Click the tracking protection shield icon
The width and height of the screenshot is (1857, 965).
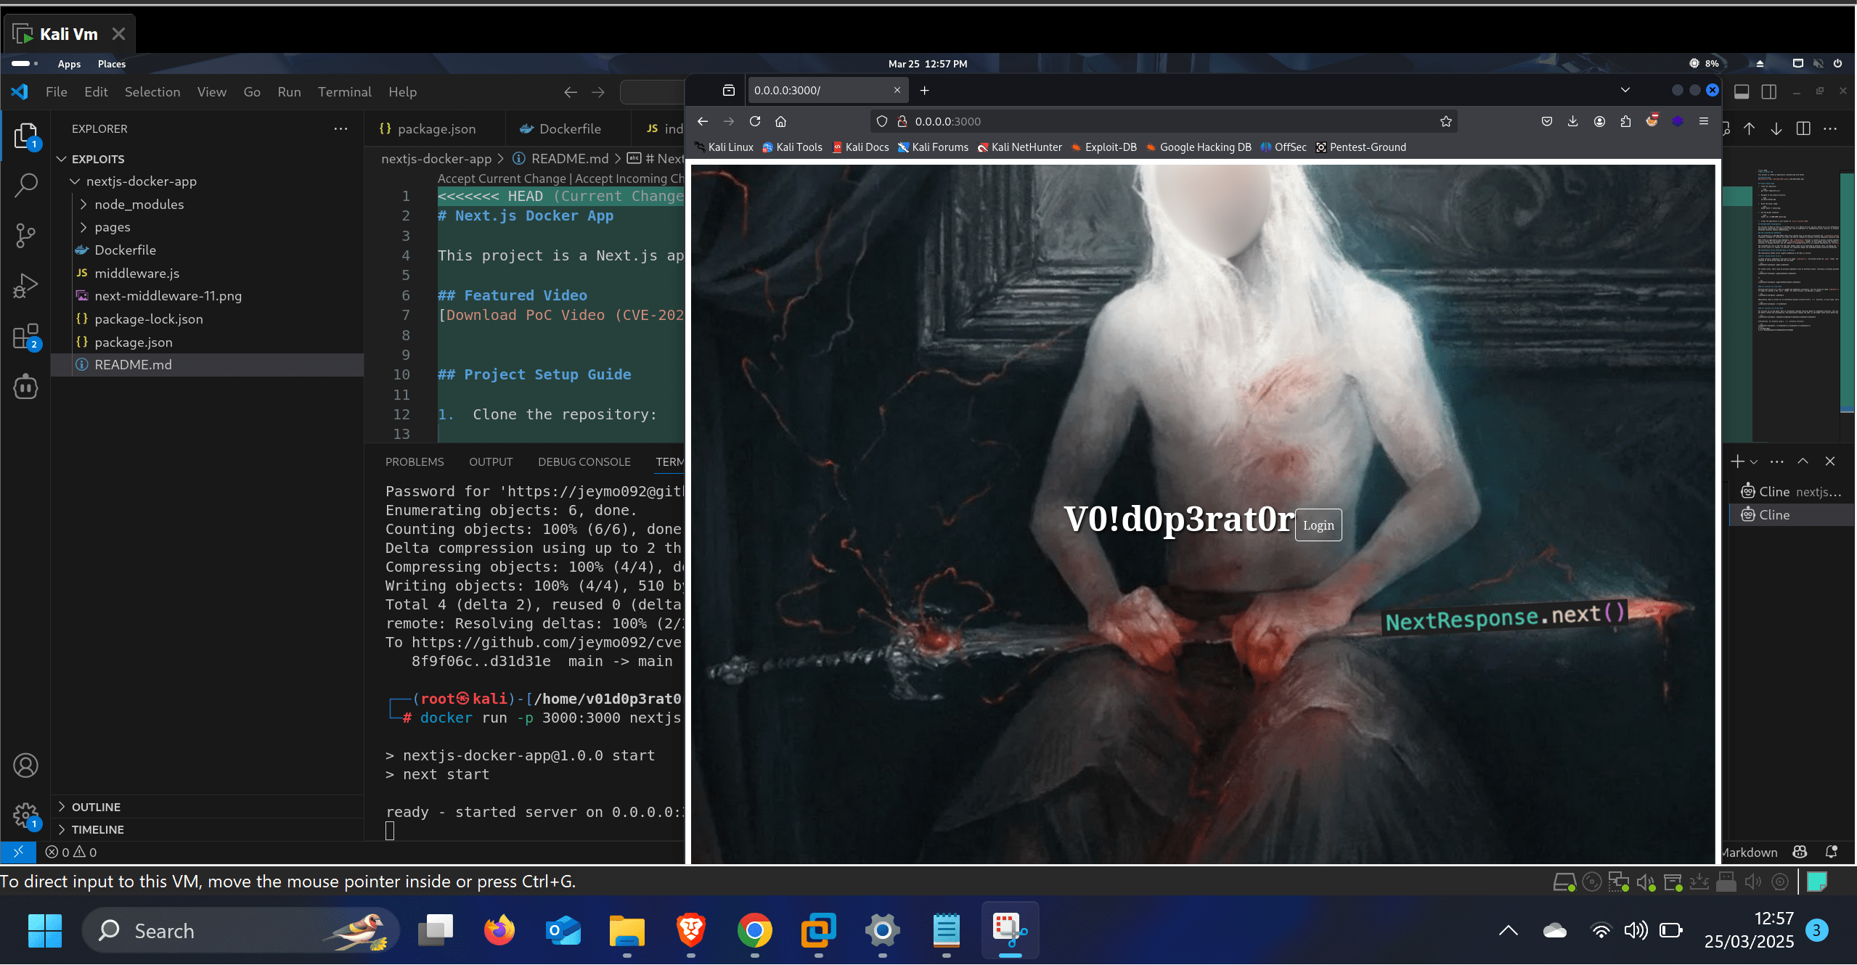[x=882, y=121]
